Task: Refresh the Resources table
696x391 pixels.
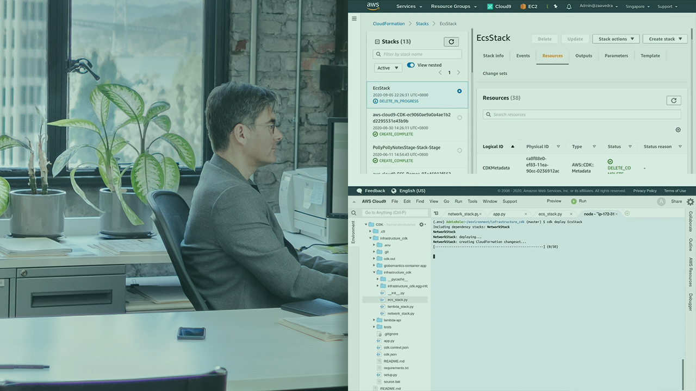Action: [x=674, y=100]
